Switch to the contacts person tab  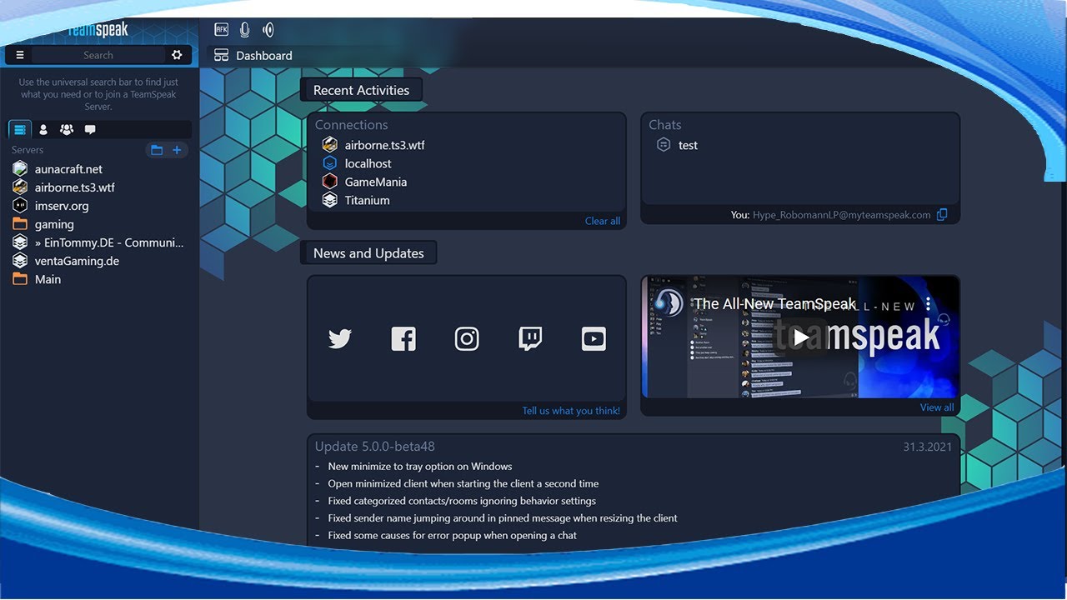pos(43,129)
